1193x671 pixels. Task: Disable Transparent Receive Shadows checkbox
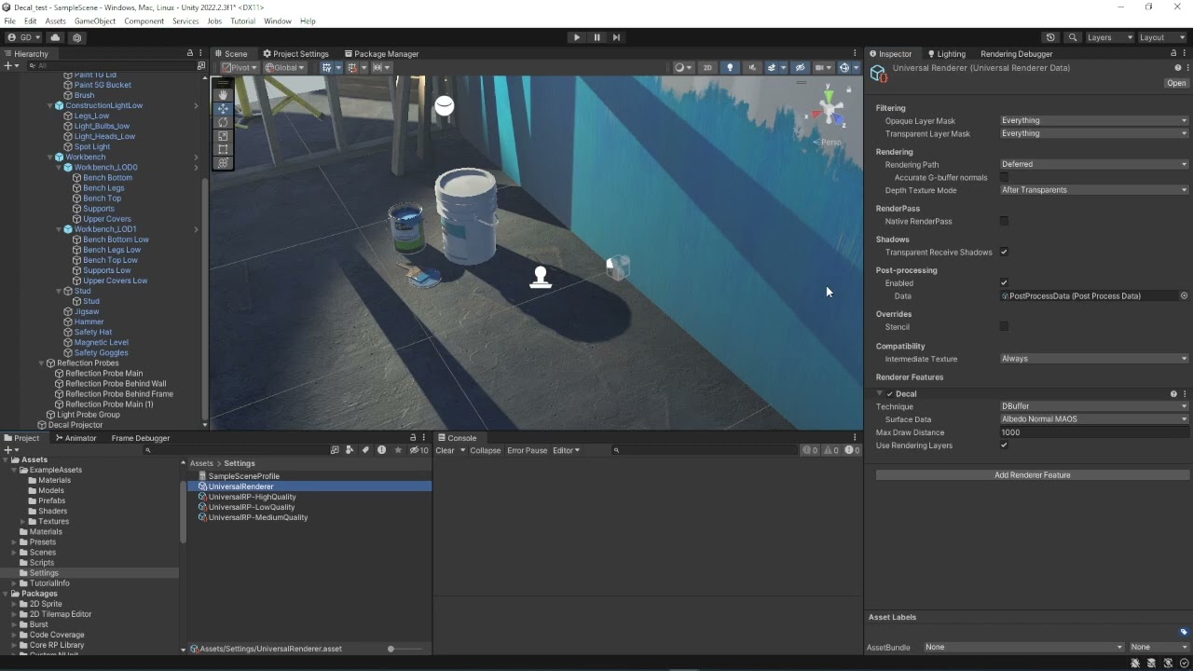(1004, 253)
